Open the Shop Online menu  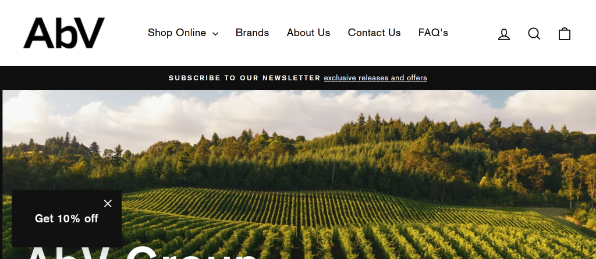pyautogui.click(x=183, y=33)
